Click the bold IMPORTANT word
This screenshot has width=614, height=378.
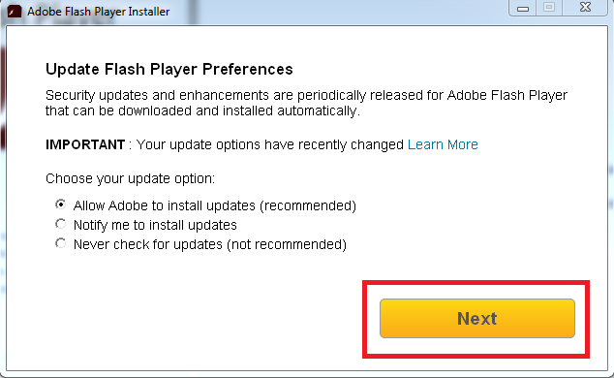click(85, 144)
